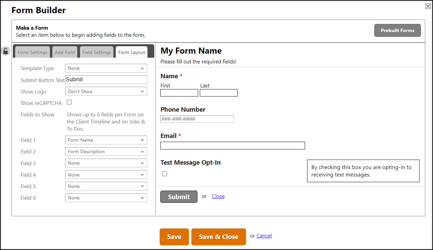Expand the Field 6 dropdown
Image resolution: width=433 pixels, height=250 pixels.
pos(106,198)
